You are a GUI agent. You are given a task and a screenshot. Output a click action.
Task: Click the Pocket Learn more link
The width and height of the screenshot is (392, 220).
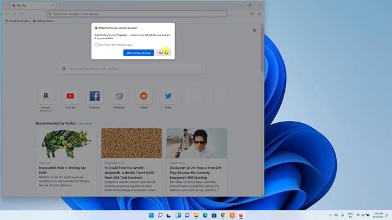pos(85,123)
